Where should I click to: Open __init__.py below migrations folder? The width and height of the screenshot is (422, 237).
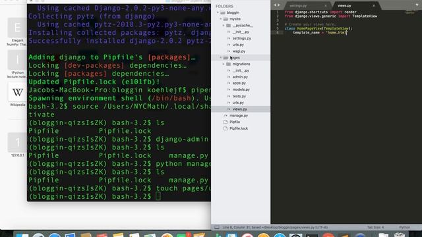tap(241, 70)
